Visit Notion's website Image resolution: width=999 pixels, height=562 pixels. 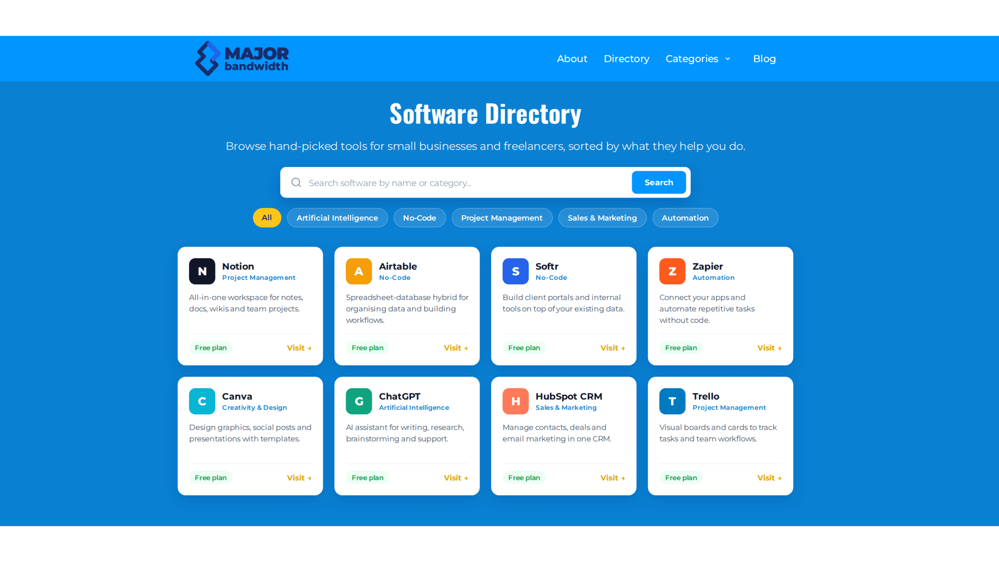(x=299, y=348)
